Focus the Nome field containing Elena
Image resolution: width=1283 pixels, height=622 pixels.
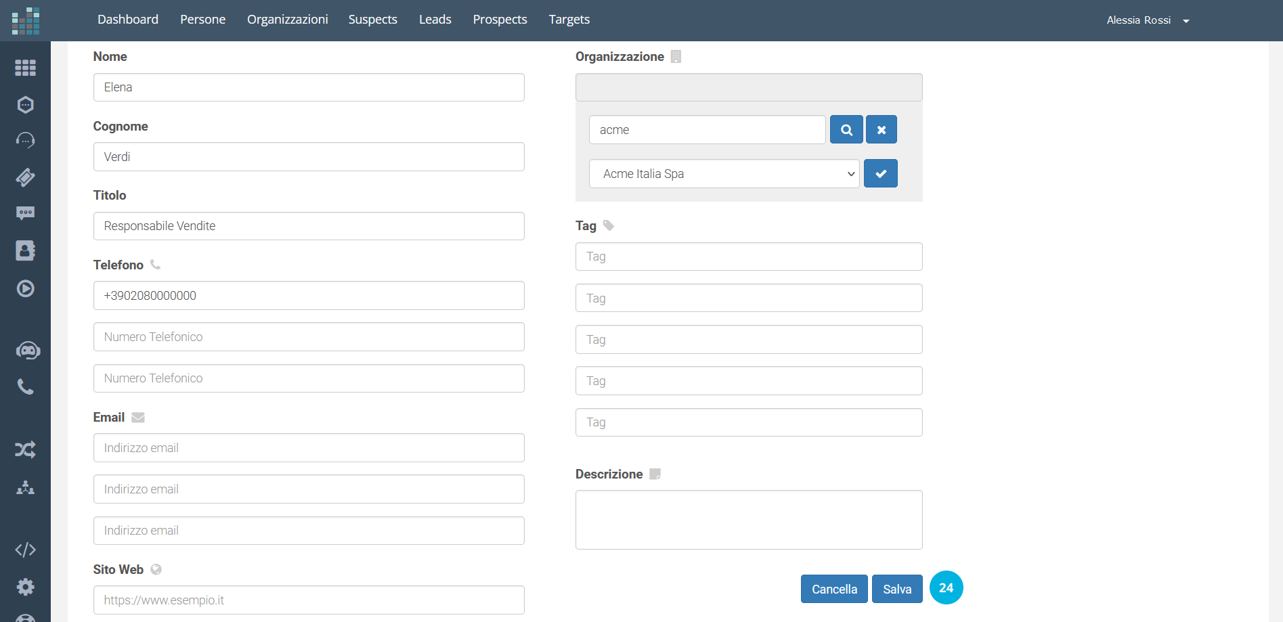pyautogui.click(x=309, y=87)
